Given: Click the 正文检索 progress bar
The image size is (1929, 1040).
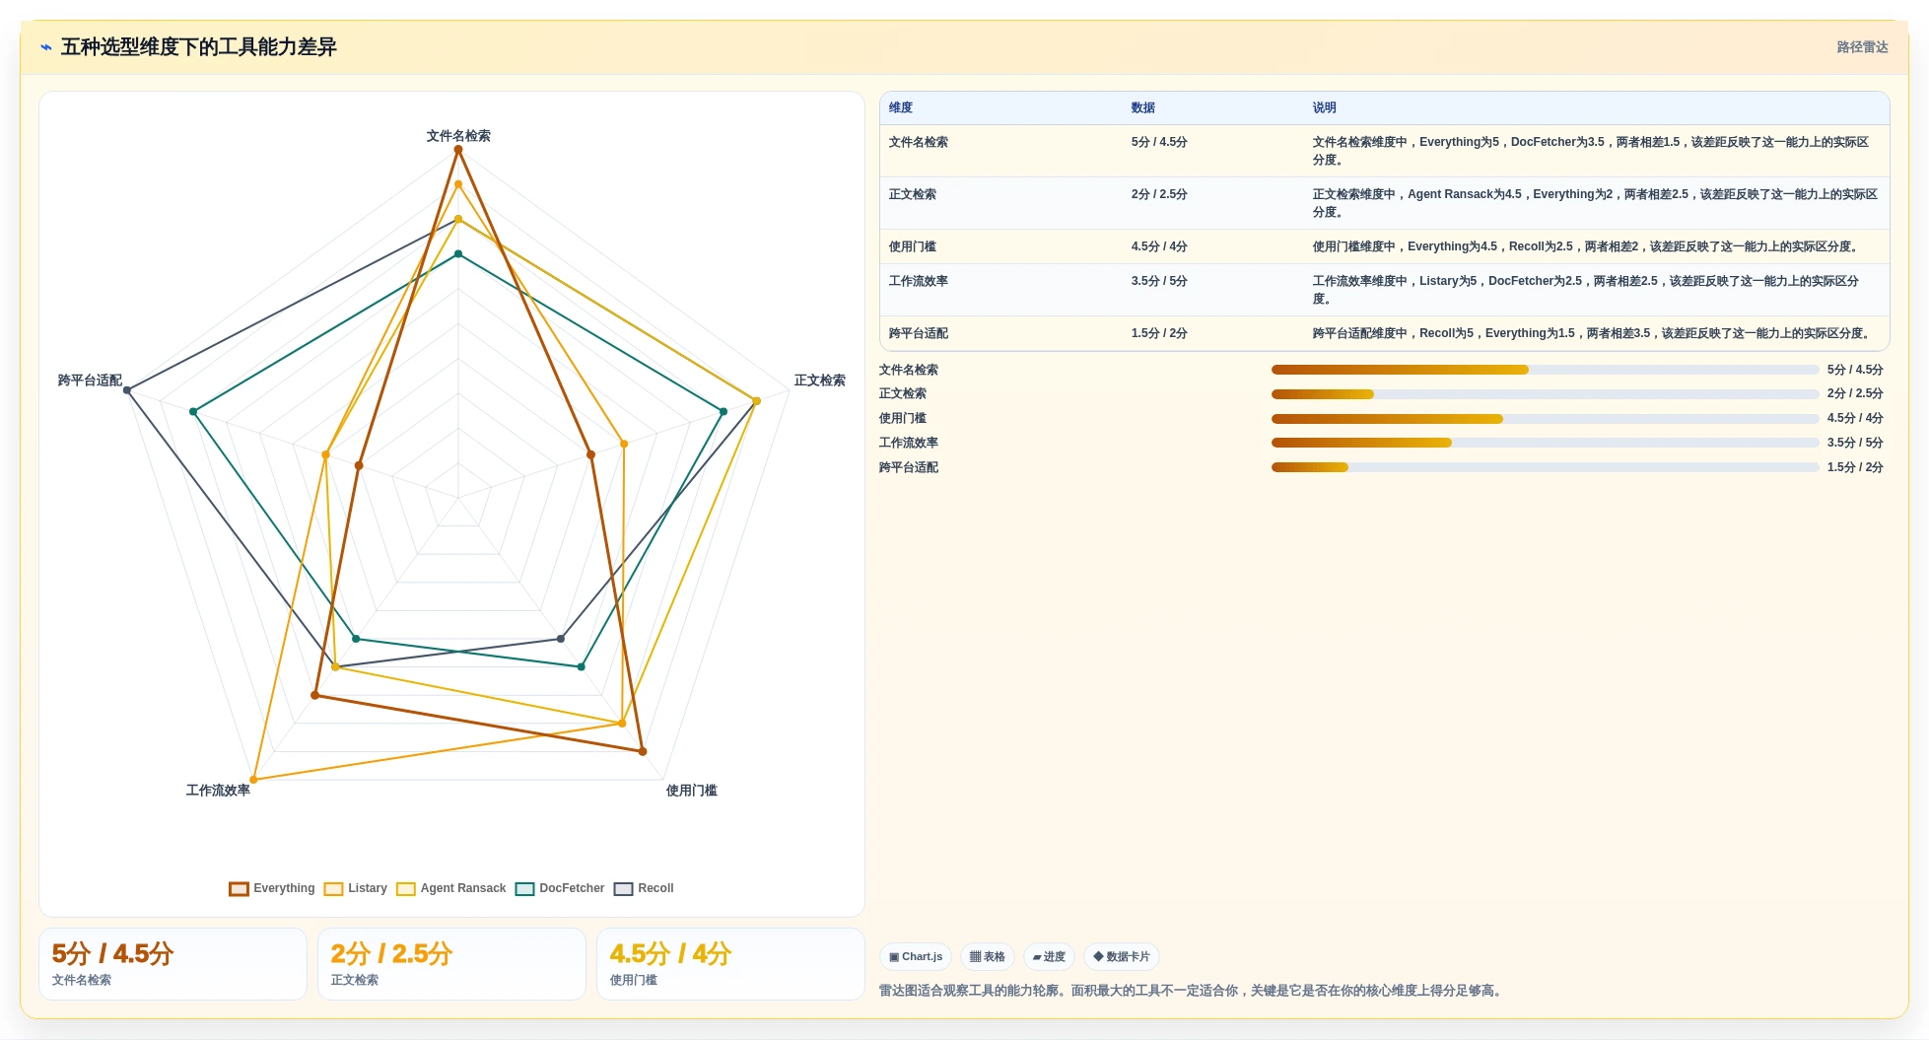Looking at the screenshot, I should click(x=1545, y=394).
